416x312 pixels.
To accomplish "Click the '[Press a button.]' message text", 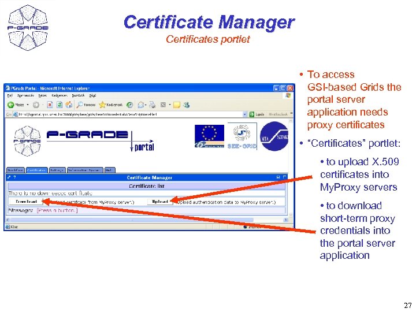I will coord(57,210).
